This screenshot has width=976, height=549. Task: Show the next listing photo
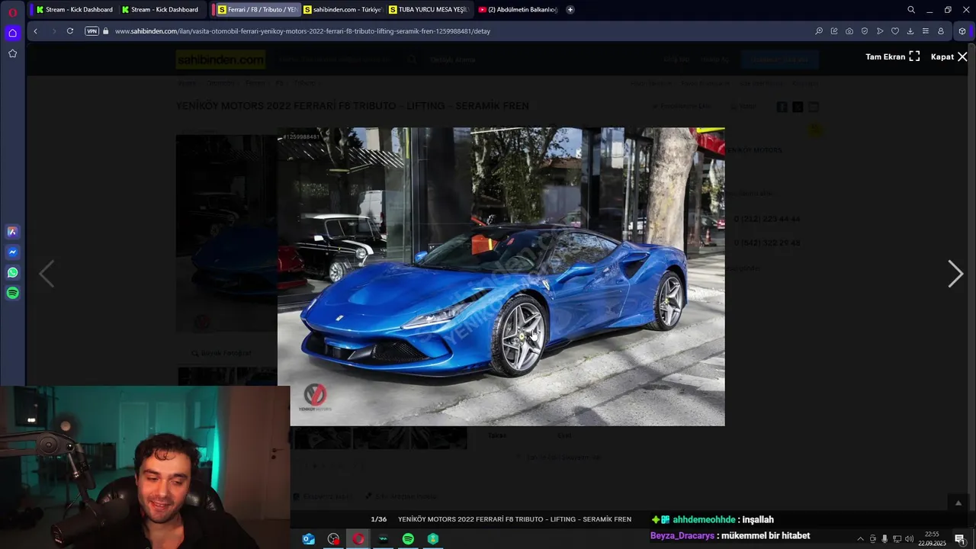coord(955,274)
